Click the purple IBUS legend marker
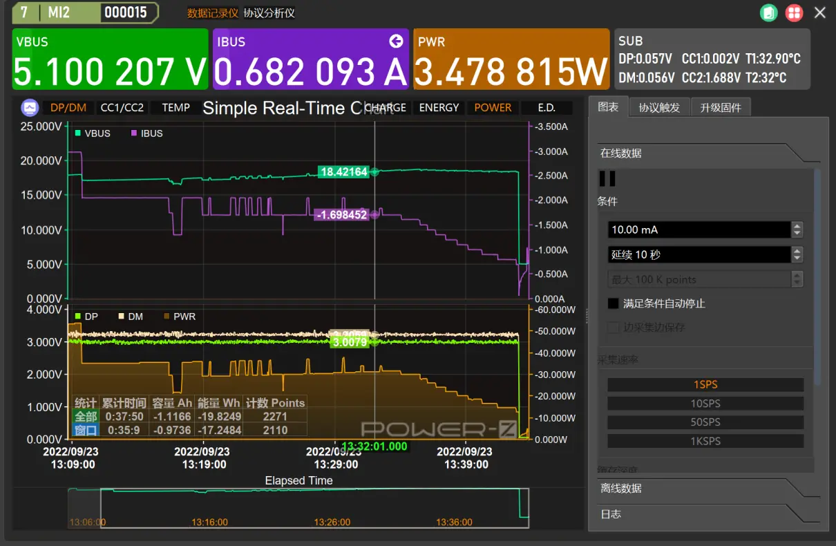Viewport: 836px width, 546px height. [134, 133]
